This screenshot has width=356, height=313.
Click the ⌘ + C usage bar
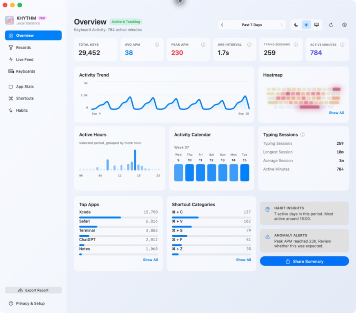[x=211, y=217]
